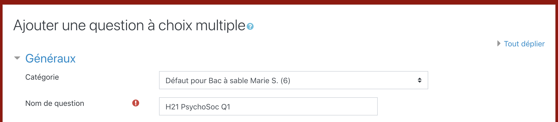Image resolution: width=558 pixels, height=122 pixels.
Task: Click Q1 at the end of the question name
Action: click(x=226, y=107)
